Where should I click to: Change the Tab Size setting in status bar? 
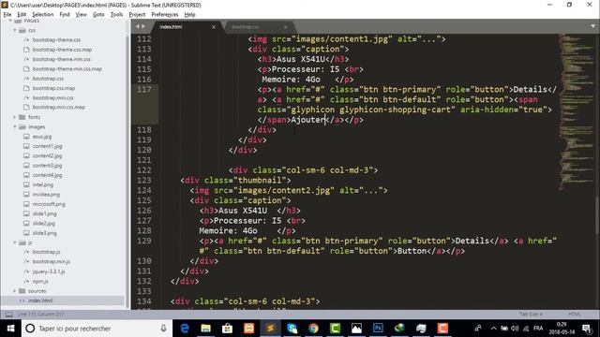click(531, 315)
